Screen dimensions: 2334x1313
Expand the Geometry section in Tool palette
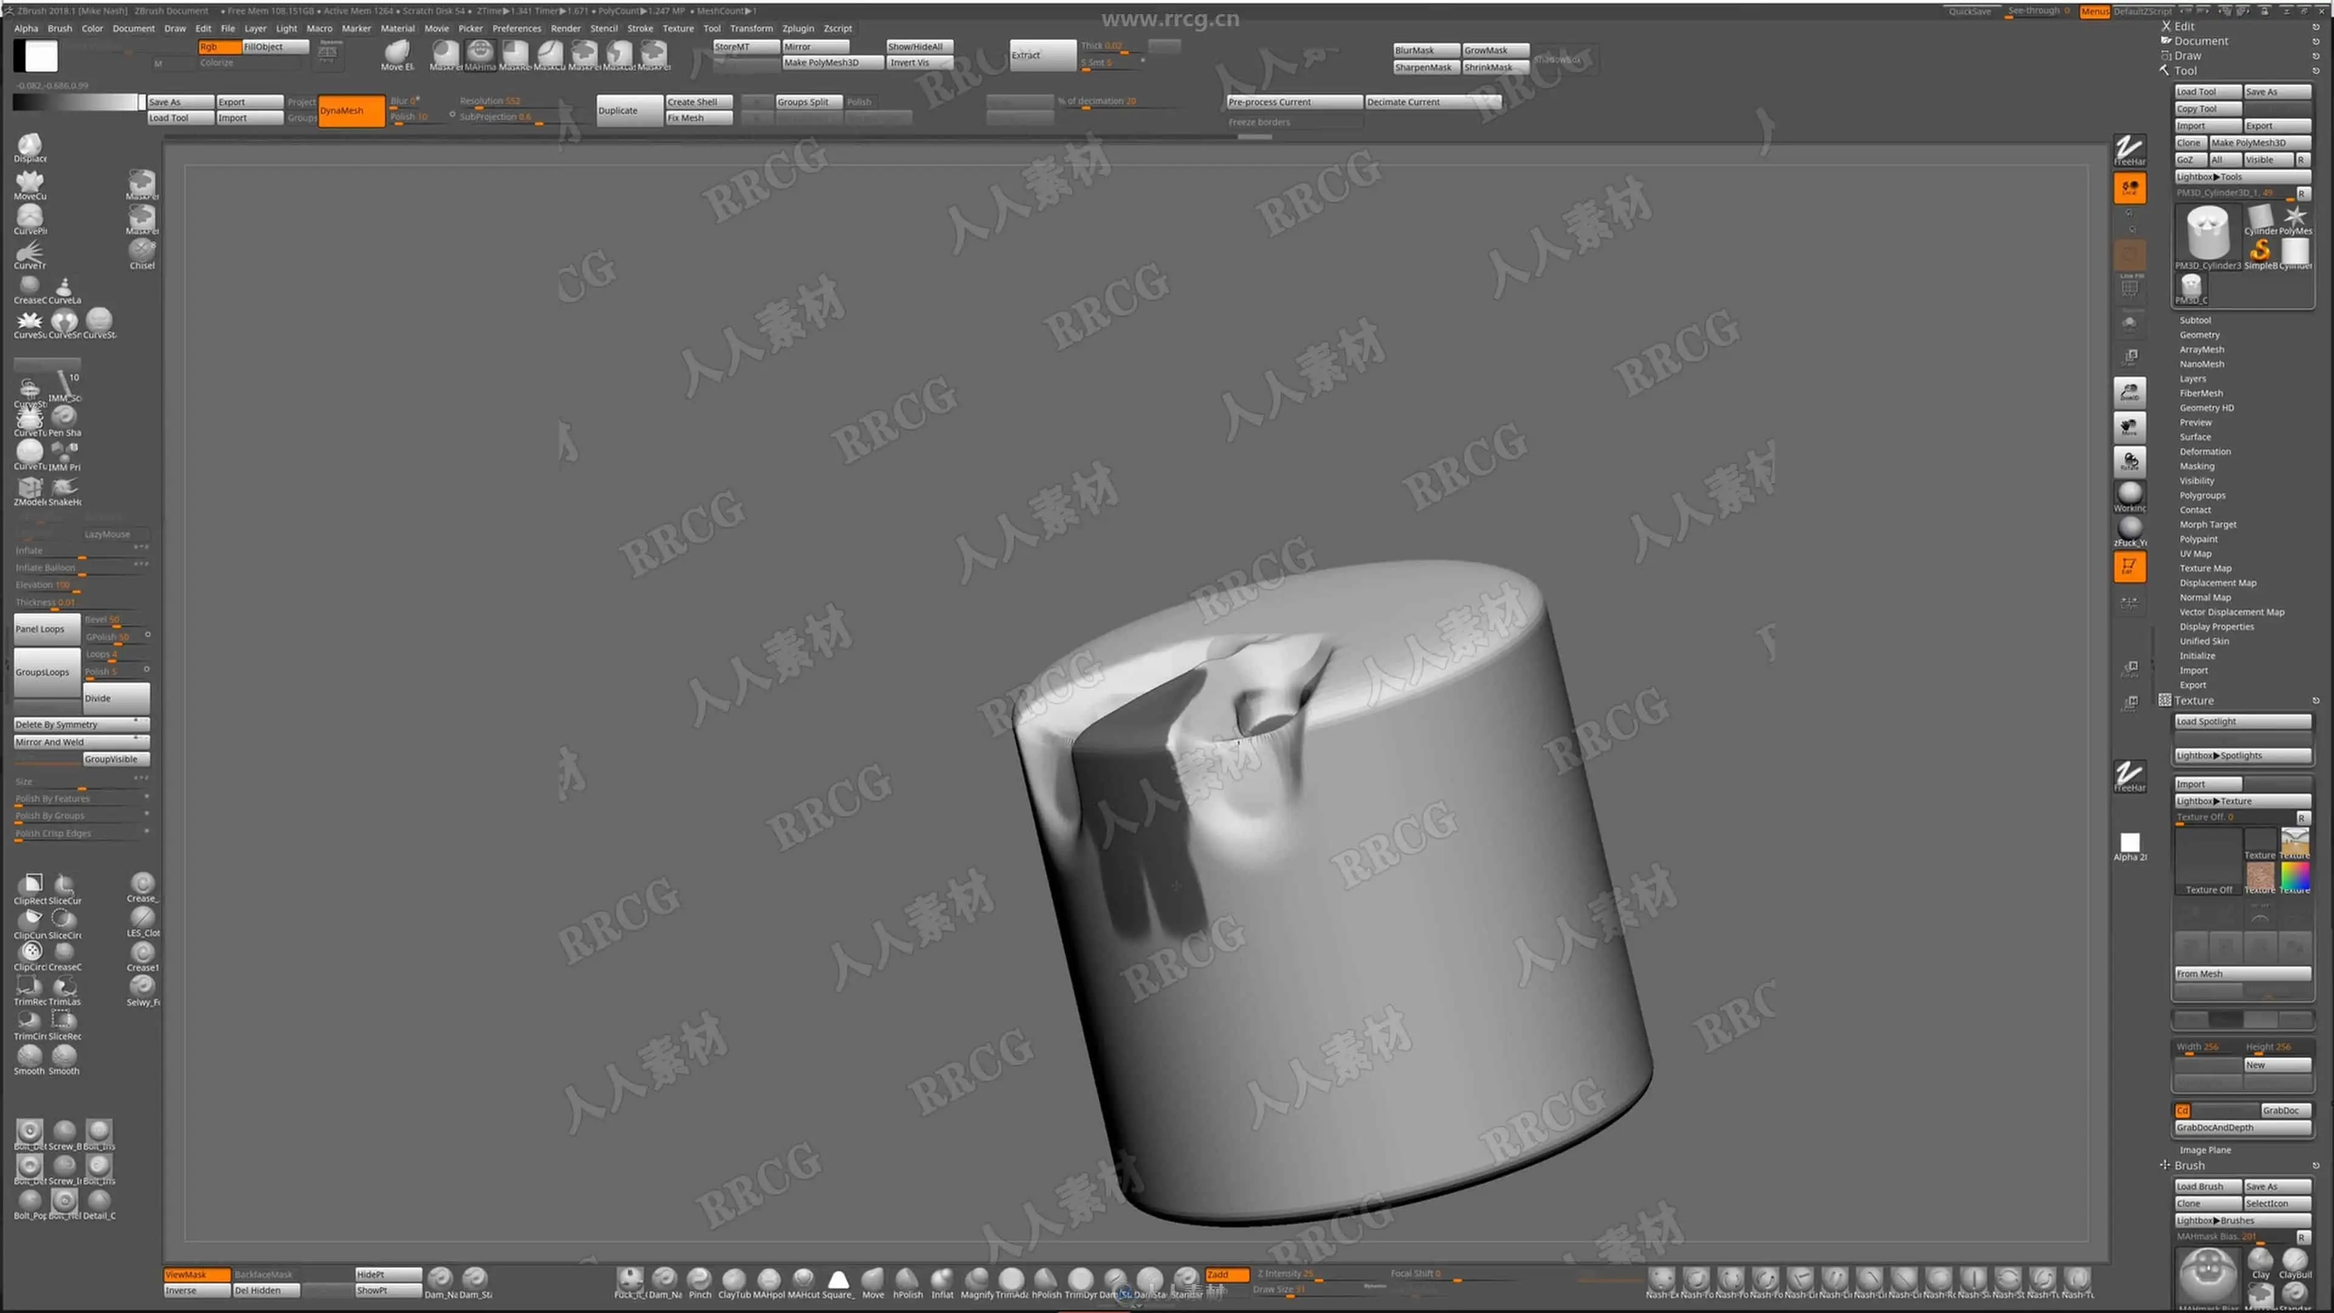click(2199, 334)
